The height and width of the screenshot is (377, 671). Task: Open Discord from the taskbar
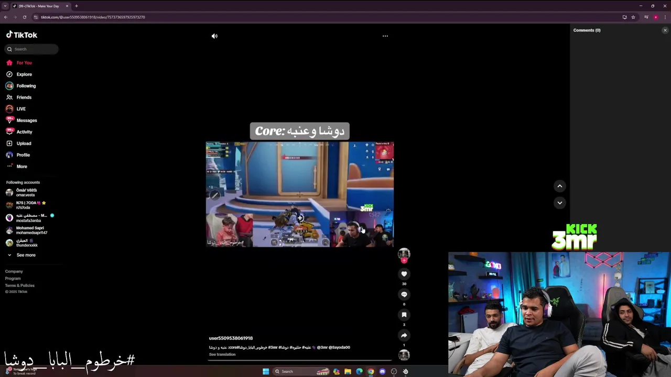[382, 372]
